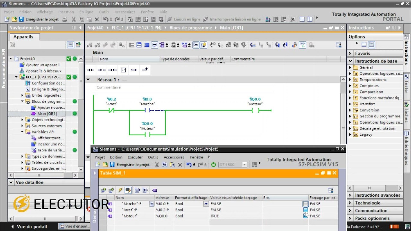Toggle bit checkbox for Marche row

pyautogui.click(x=305, y=204)
